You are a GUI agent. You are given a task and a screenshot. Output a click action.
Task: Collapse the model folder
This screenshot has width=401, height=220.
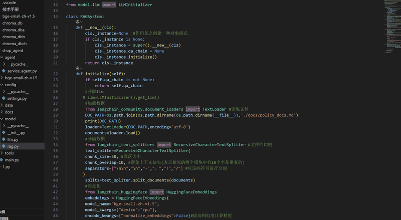tap(2, 119)
